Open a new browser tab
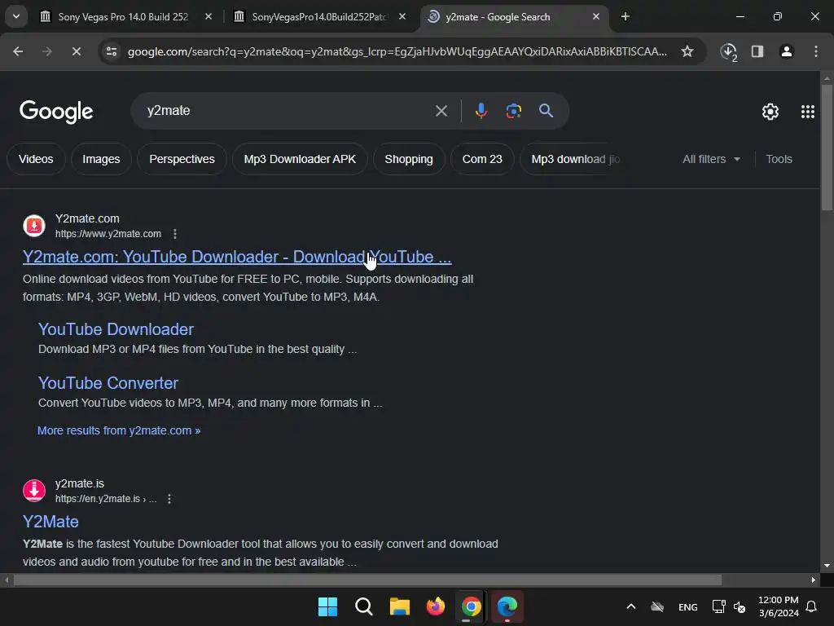 [625, 16]
